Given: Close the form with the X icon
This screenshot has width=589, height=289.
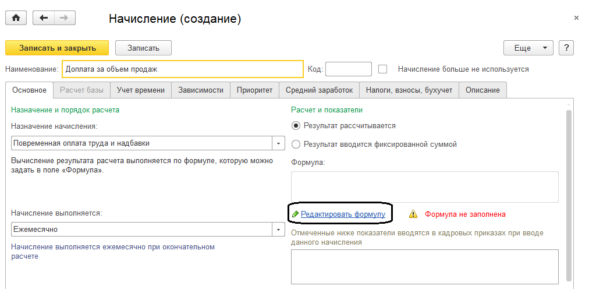Looking at the screenshot, I should 576,18.
